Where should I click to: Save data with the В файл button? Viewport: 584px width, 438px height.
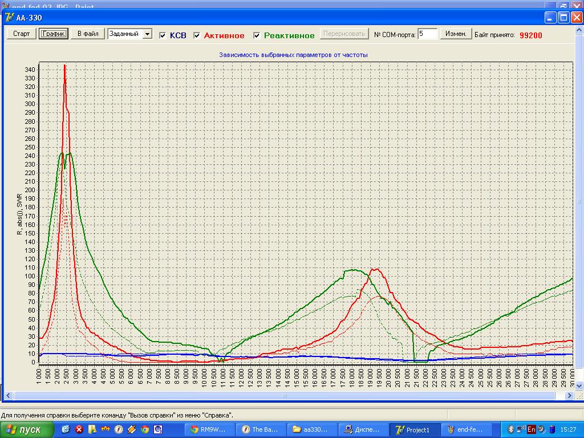click(88, 34)
